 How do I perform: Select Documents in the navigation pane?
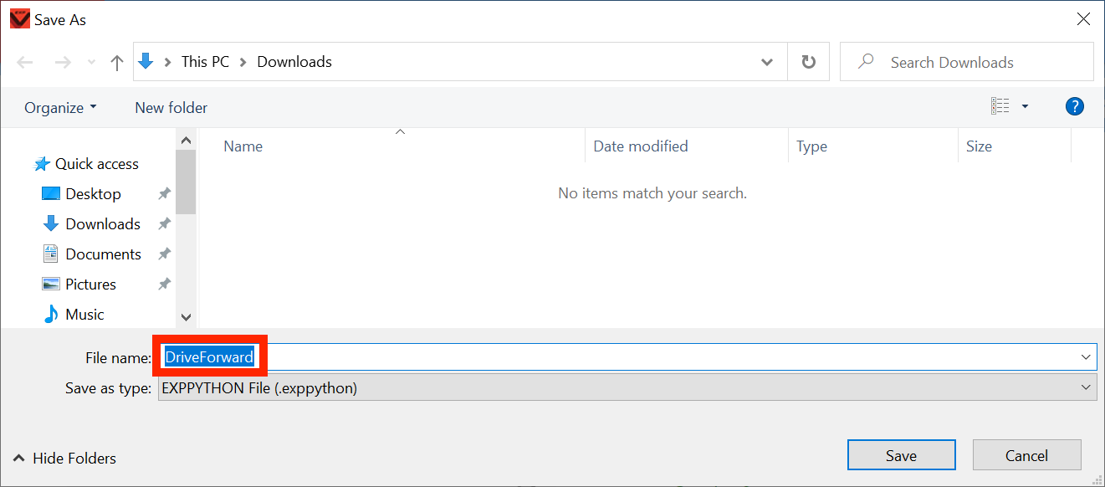point(103,254)
